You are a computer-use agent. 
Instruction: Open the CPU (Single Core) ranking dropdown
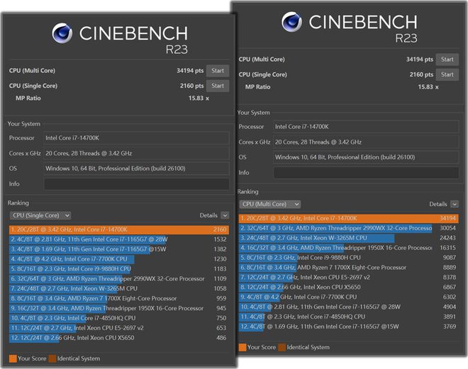40,215
